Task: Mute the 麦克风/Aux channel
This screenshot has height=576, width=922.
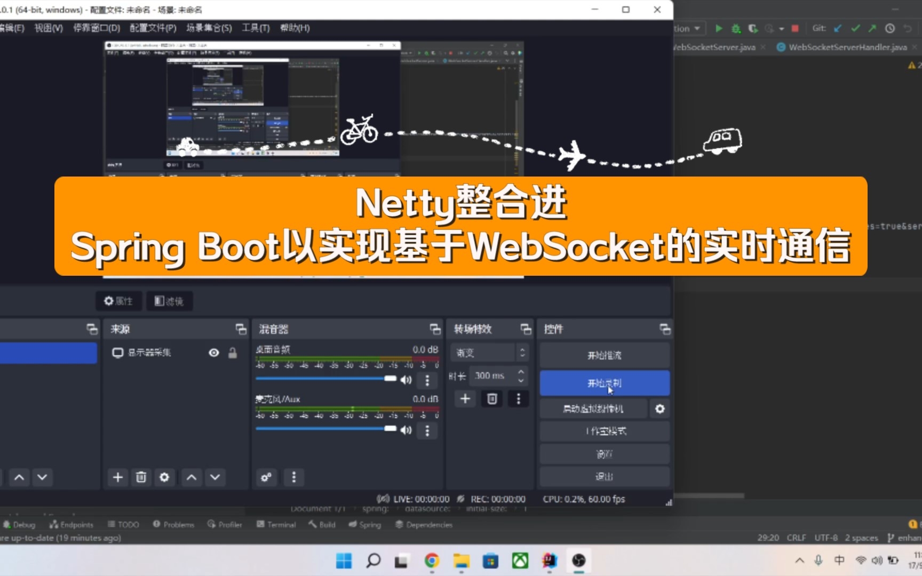Action: (x=407, y=430)
